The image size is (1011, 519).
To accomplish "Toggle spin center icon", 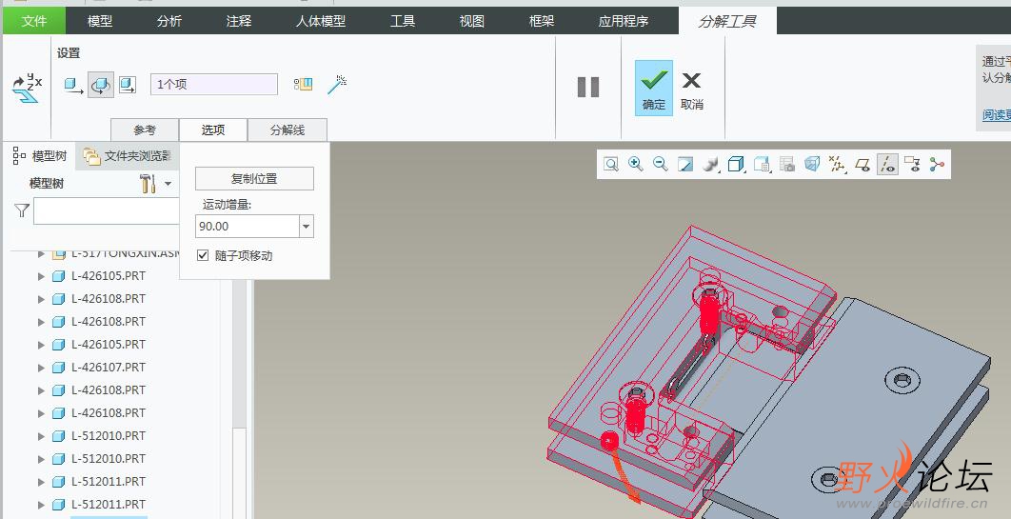I will (937, 165).
